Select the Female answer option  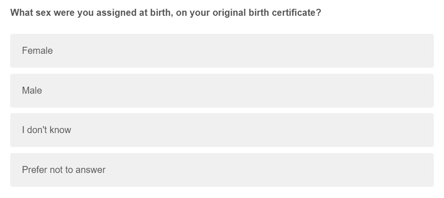[222, 51]
